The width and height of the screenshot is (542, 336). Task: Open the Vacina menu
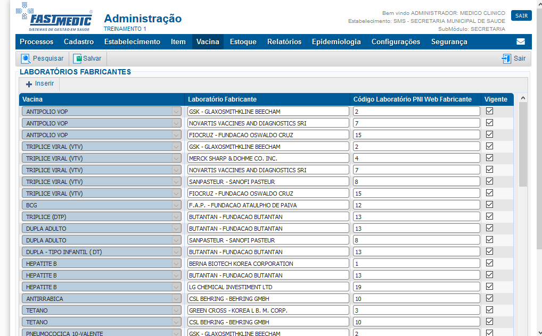click(x=208, y=42)
